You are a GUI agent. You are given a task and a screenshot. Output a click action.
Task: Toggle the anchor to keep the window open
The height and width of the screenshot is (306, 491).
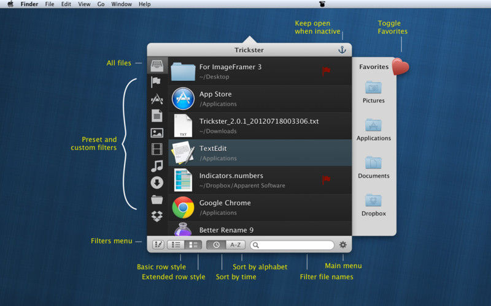pyautogui.click(x=342, y=50)
